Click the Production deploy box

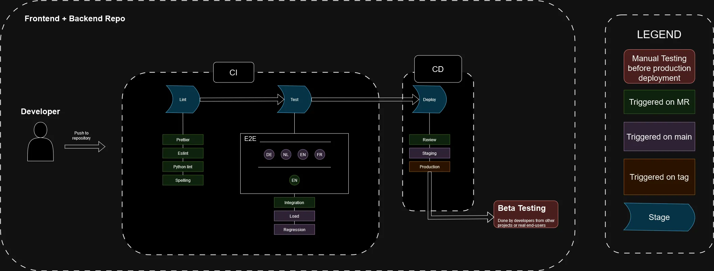pyautogui.click(x=429, y=167)
